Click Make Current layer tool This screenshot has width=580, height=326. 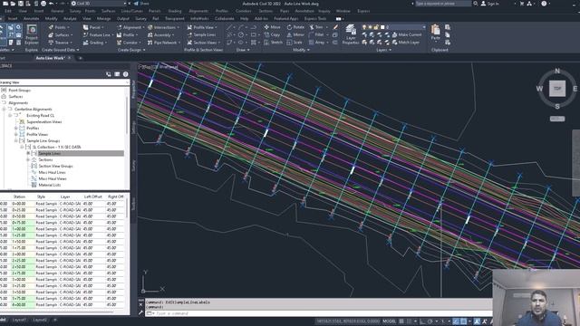coord(407,34)
